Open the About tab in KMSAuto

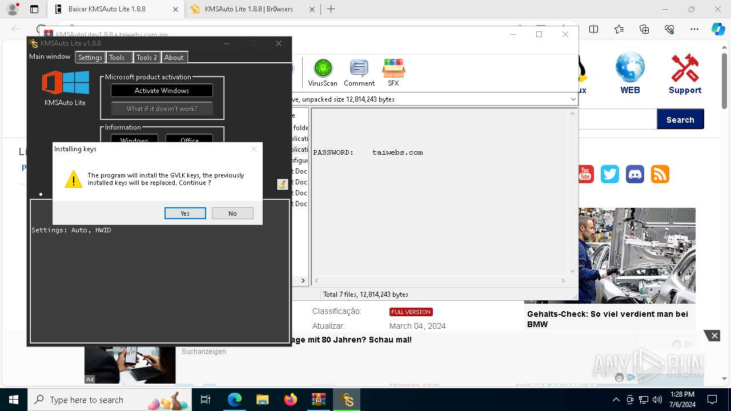pos(174,57)
